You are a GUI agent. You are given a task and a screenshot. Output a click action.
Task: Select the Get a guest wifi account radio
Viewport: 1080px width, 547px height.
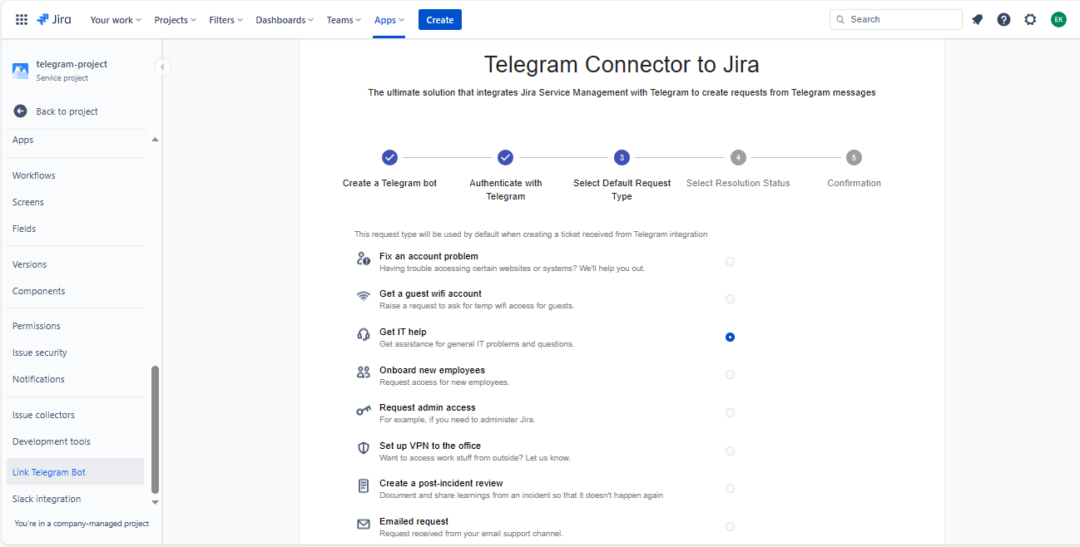(730, 299)
